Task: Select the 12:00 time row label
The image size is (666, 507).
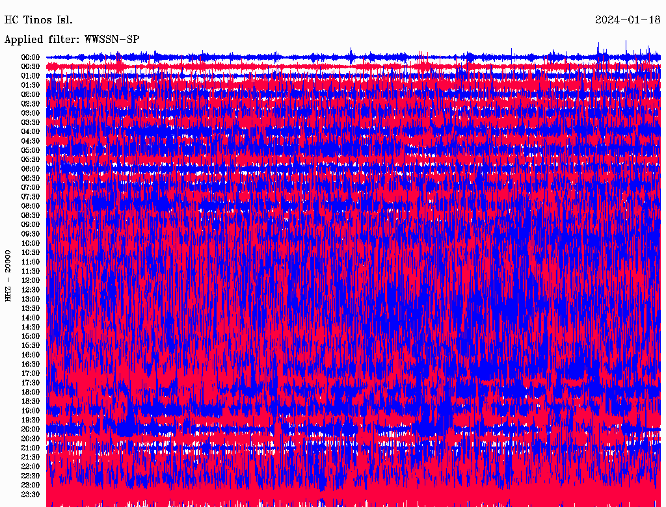Action: click(x=31, y=280)
